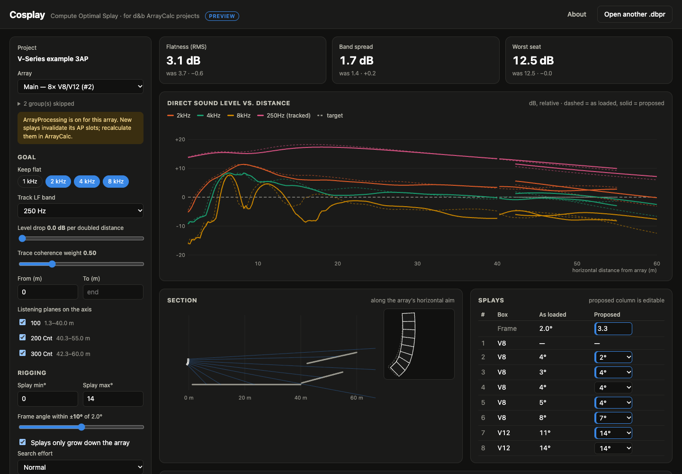The height and width of the screenshot is (474, 682).
Task: Uncheck the 200 Cnt listening plane checkbox
Action: point(22,337)
